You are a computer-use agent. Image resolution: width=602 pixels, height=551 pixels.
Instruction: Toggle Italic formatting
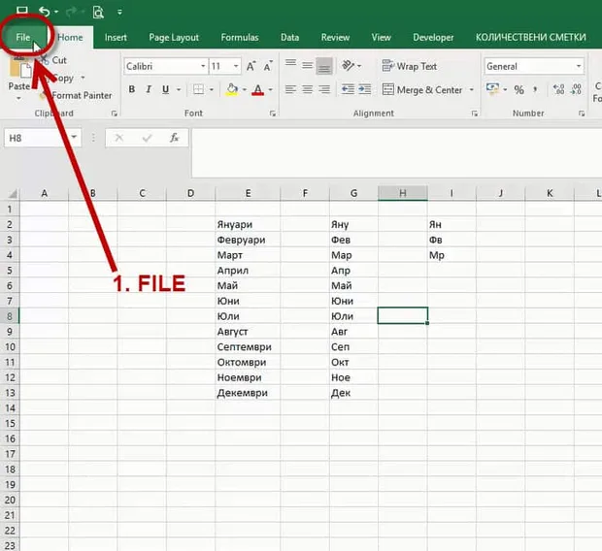tap(149, 89)
